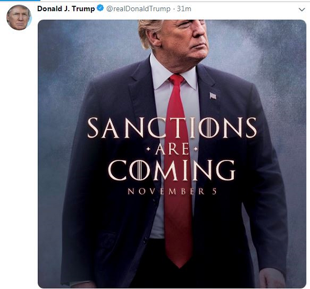The width and height of the screenshot is (310, 289).
Task: Click the striped letter O in SANCTIONS
Action: point(210,128)
